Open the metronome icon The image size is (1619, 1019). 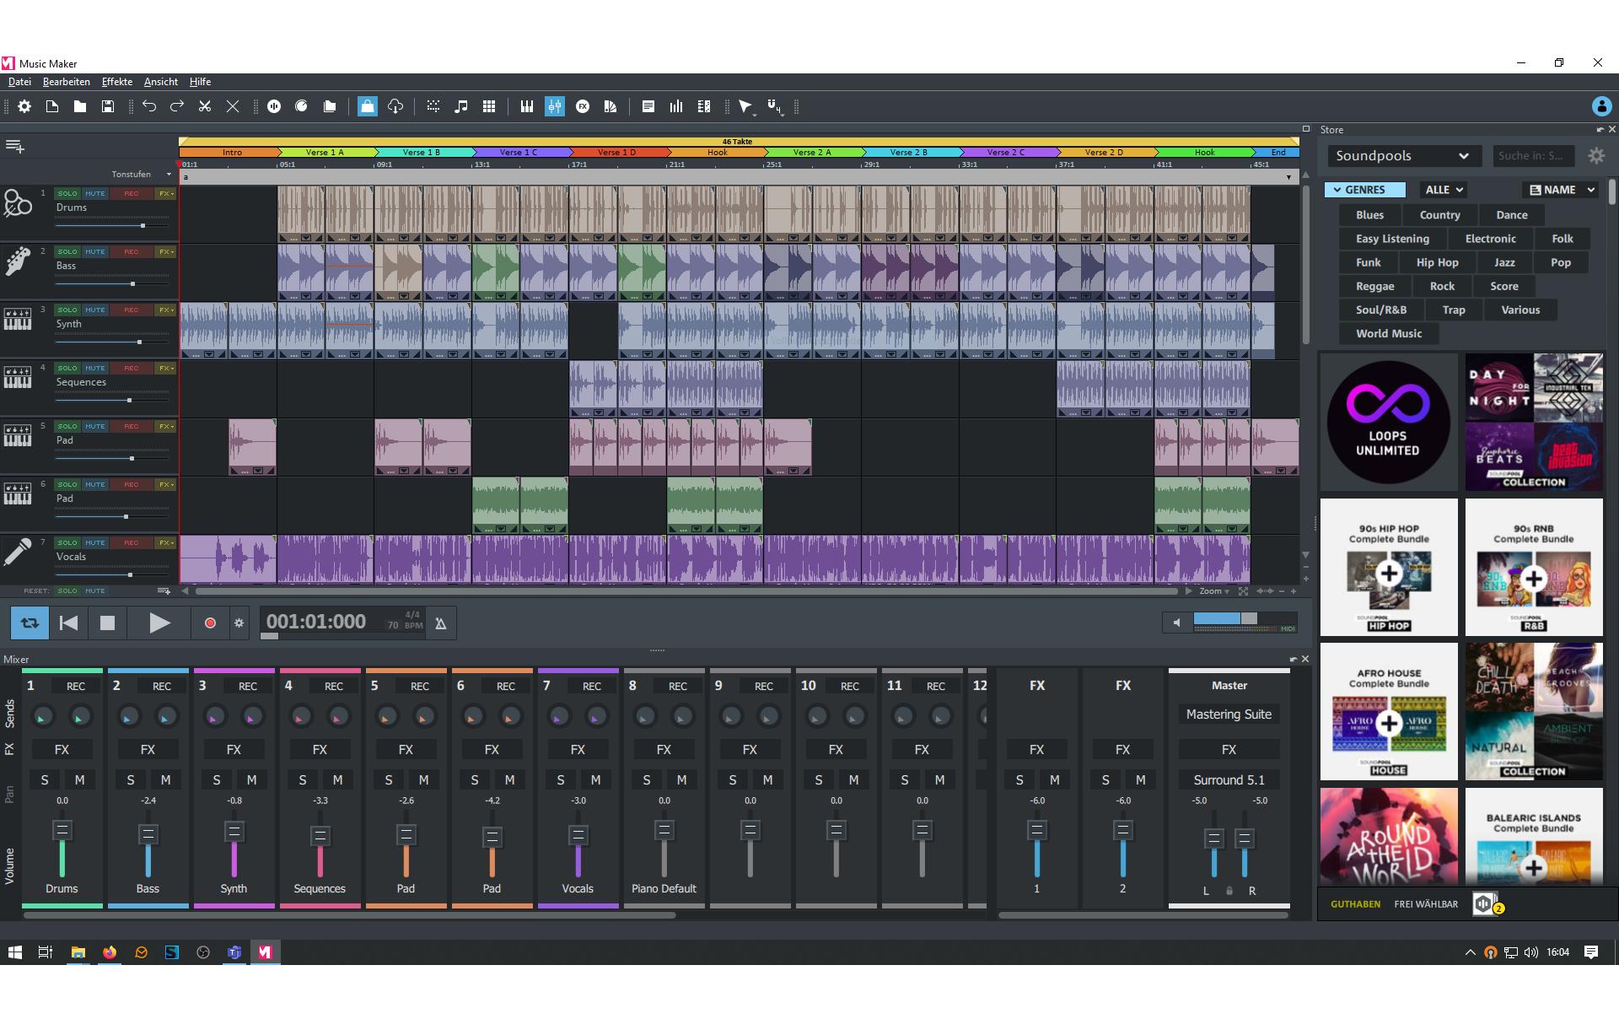(440, 623)
